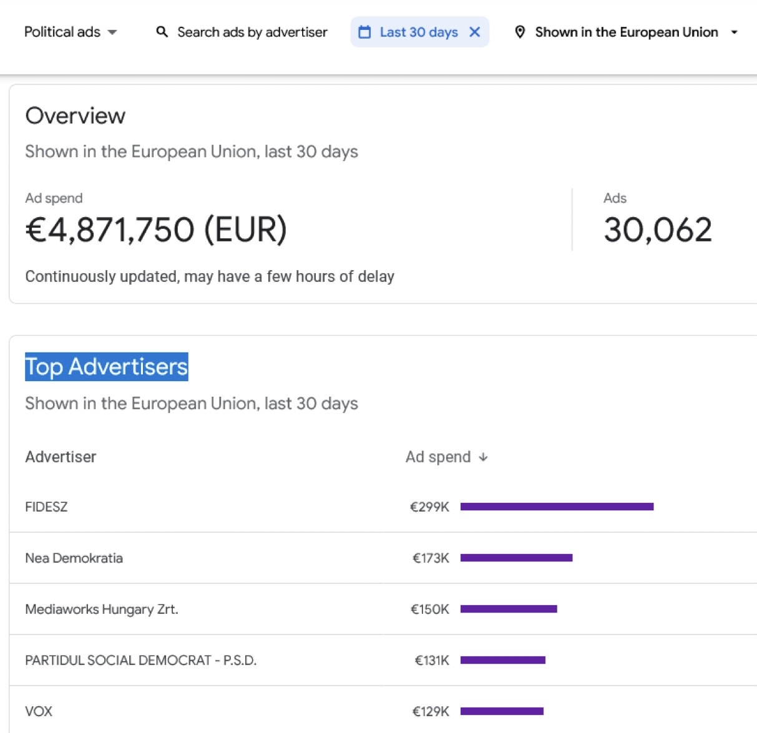Click the Nea Demokratia spend bar

[x=516, y=558]
